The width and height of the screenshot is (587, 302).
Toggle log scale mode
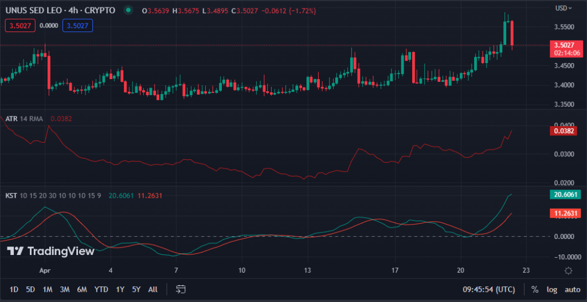(551, 289)
